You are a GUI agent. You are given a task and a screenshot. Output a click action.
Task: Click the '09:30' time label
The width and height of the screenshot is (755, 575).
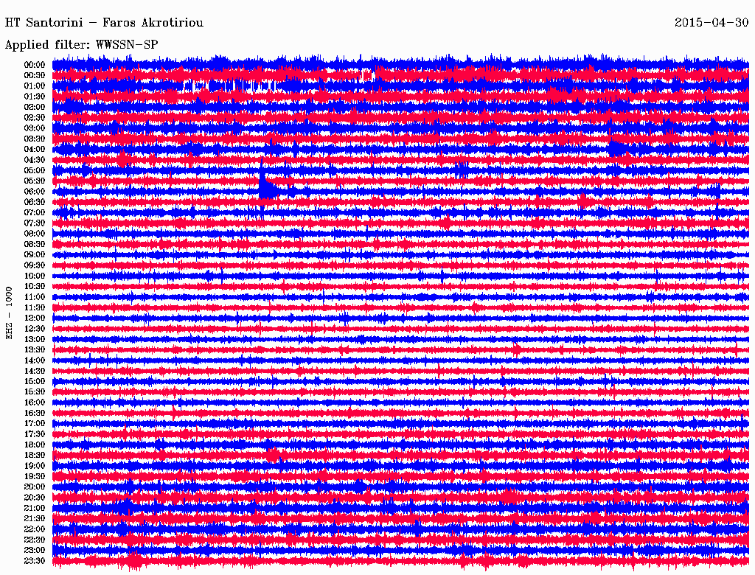click(x=35, y=265)
